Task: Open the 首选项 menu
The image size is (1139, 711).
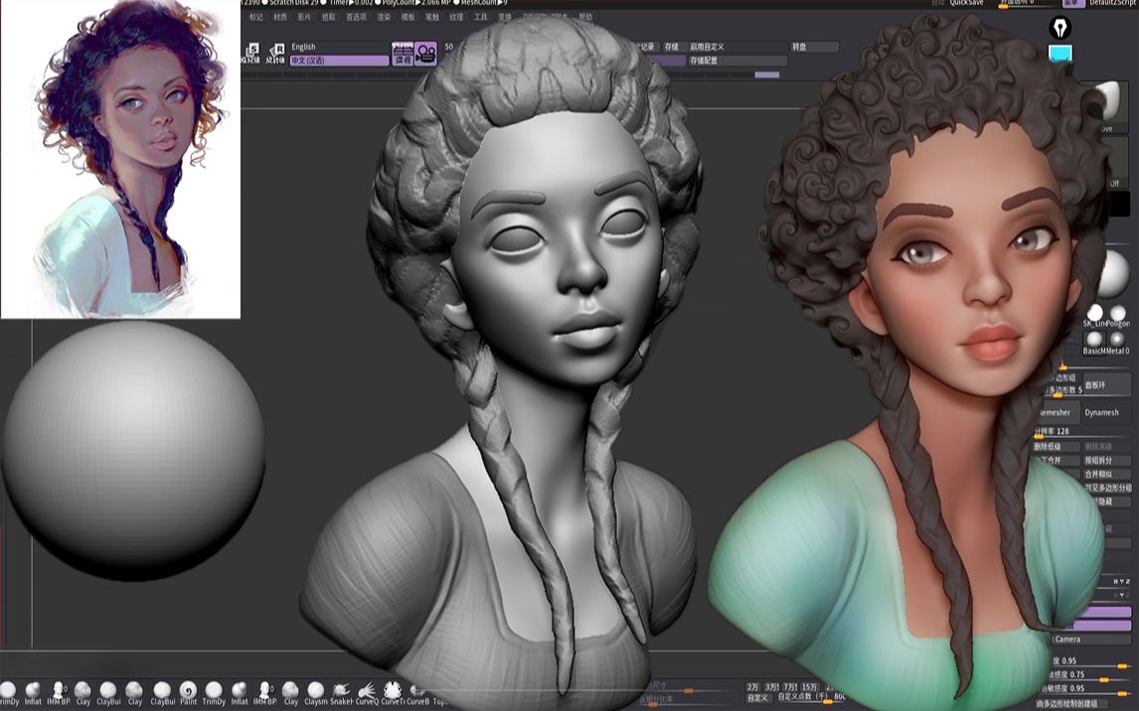Action: 356,17
